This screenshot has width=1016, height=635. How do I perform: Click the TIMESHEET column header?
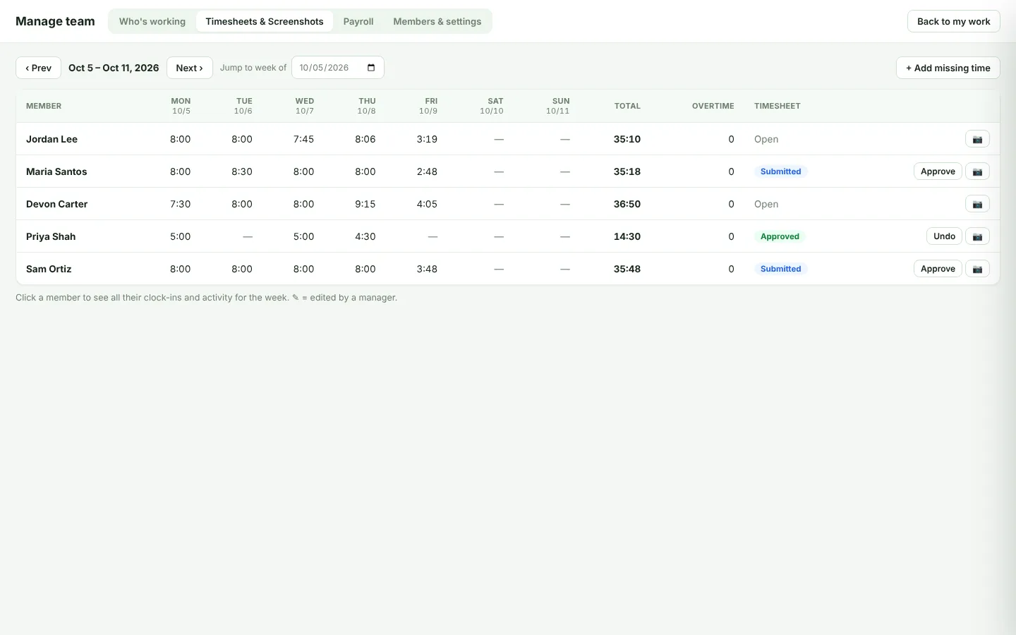(777, 106)
